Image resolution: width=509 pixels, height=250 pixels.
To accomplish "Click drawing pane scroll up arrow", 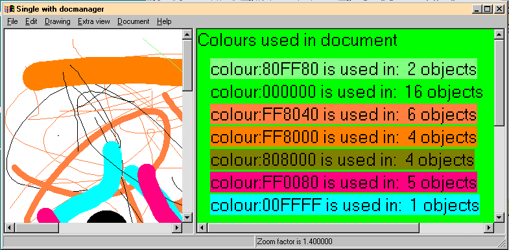I will (x=187, y=34).
